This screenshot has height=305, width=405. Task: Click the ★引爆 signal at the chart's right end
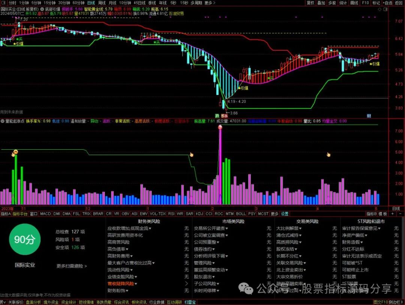click(x=375, y=63)
